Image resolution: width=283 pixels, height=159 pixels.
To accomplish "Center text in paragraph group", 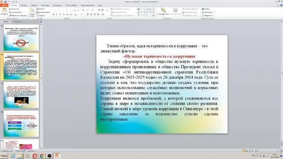I will pyautogui.click(x=91, y=15).
